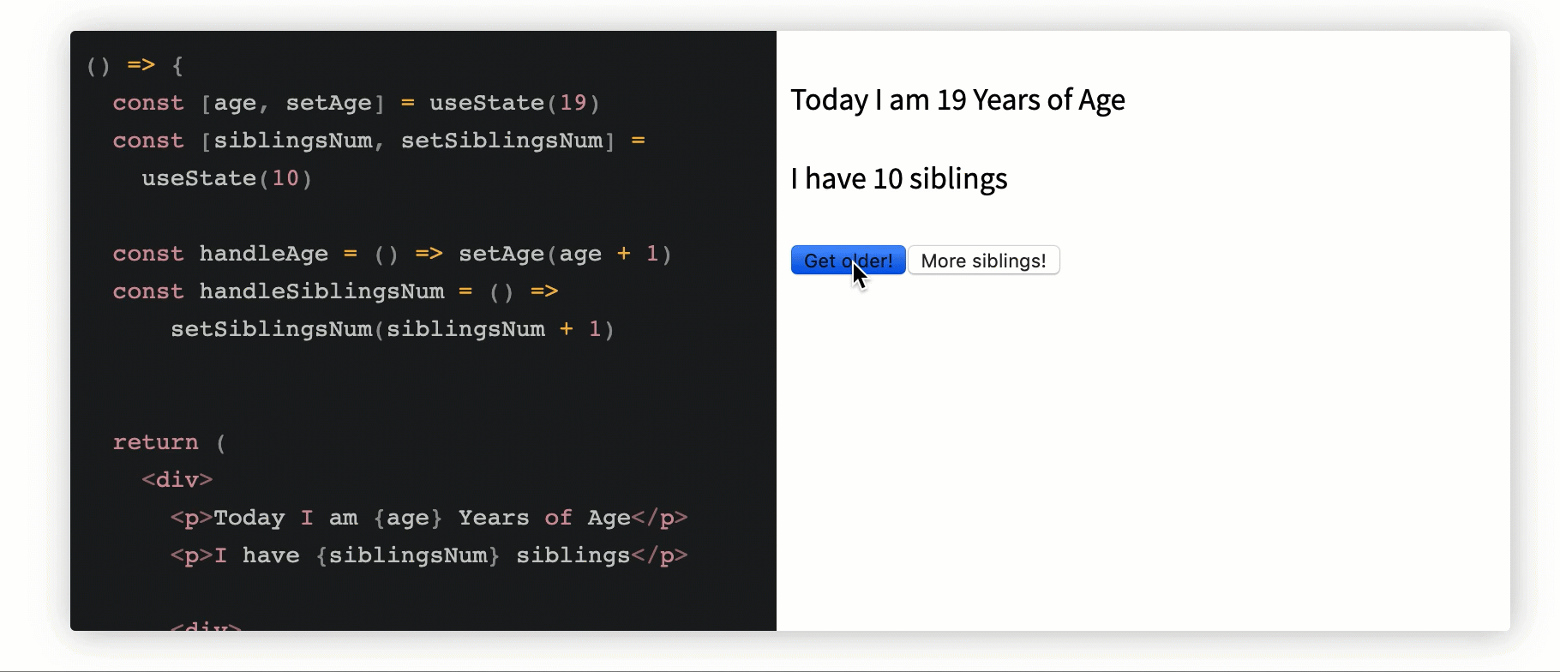This screenshot has height=672, width=1560.
Task: Click the opening <div> tag in code
Action: [177, 480]
